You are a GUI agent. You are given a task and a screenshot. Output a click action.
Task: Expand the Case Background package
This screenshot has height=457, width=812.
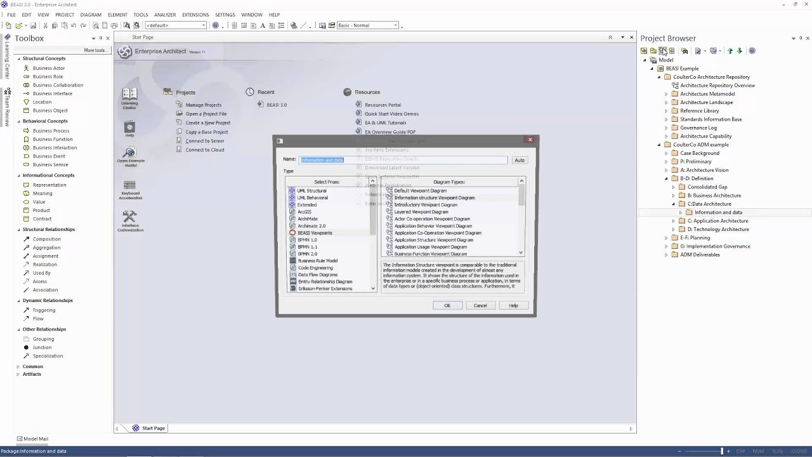point(666,153)
